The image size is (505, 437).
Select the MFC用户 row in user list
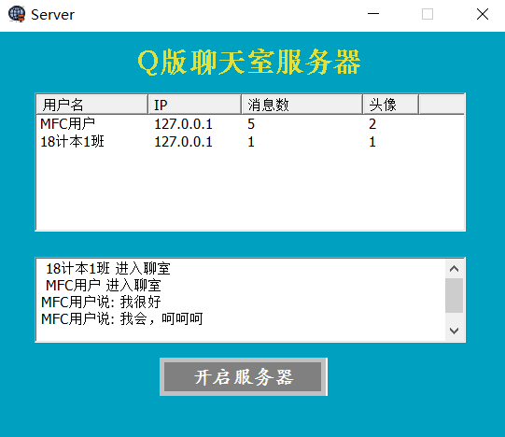(x=250, y=124)
